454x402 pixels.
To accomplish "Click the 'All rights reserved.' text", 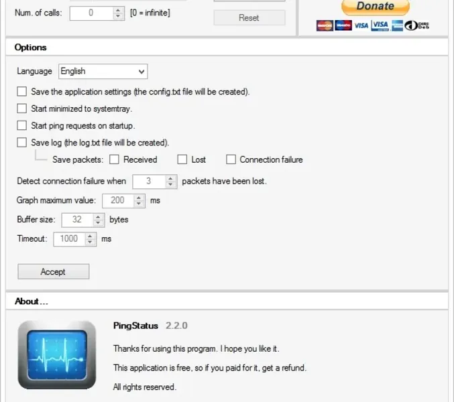I will [144, 387].
